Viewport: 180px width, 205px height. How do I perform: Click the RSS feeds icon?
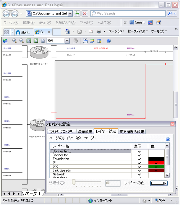pyautogui.click(x=79, y=31)
